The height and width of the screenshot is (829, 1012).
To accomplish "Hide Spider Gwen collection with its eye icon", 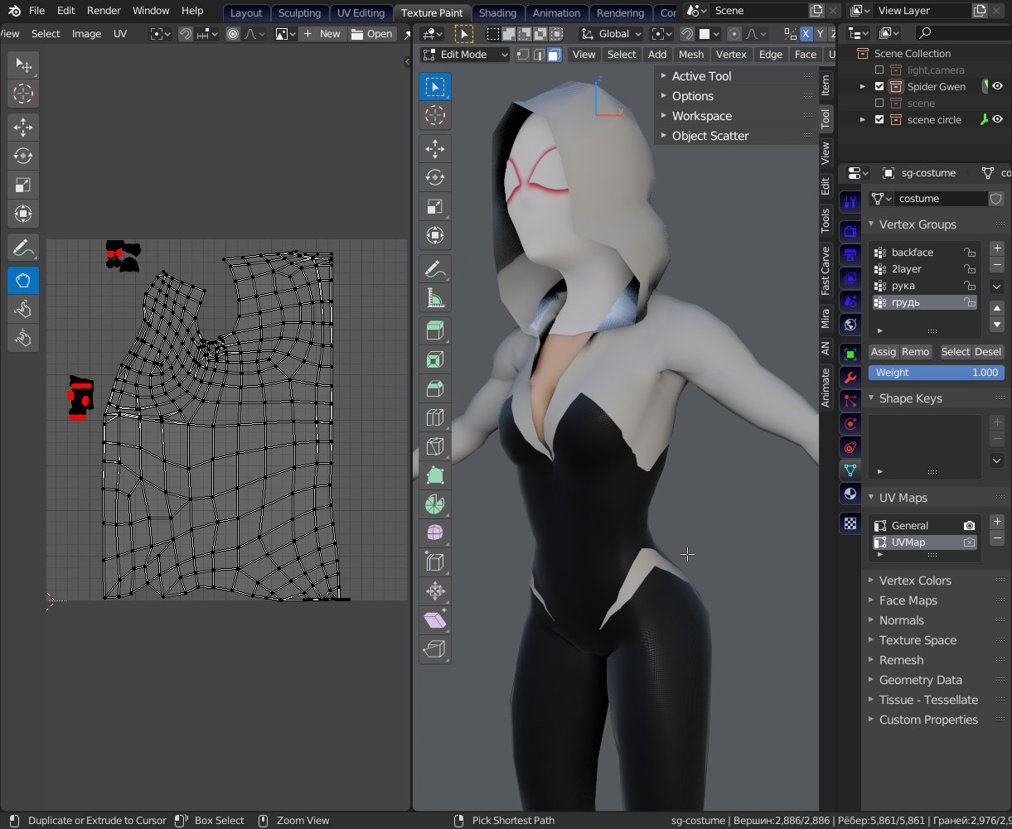I will (x=998, y=86).
